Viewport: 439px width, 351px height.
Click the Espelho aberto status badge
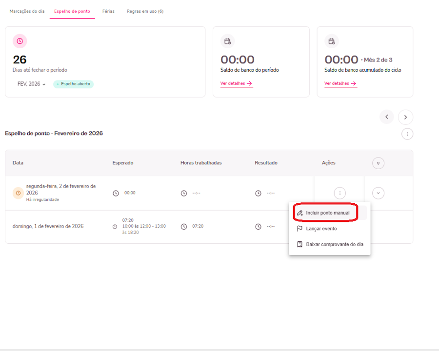(73, 84)
